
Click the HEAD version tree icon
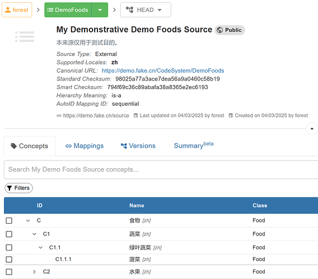coord(129,10)
